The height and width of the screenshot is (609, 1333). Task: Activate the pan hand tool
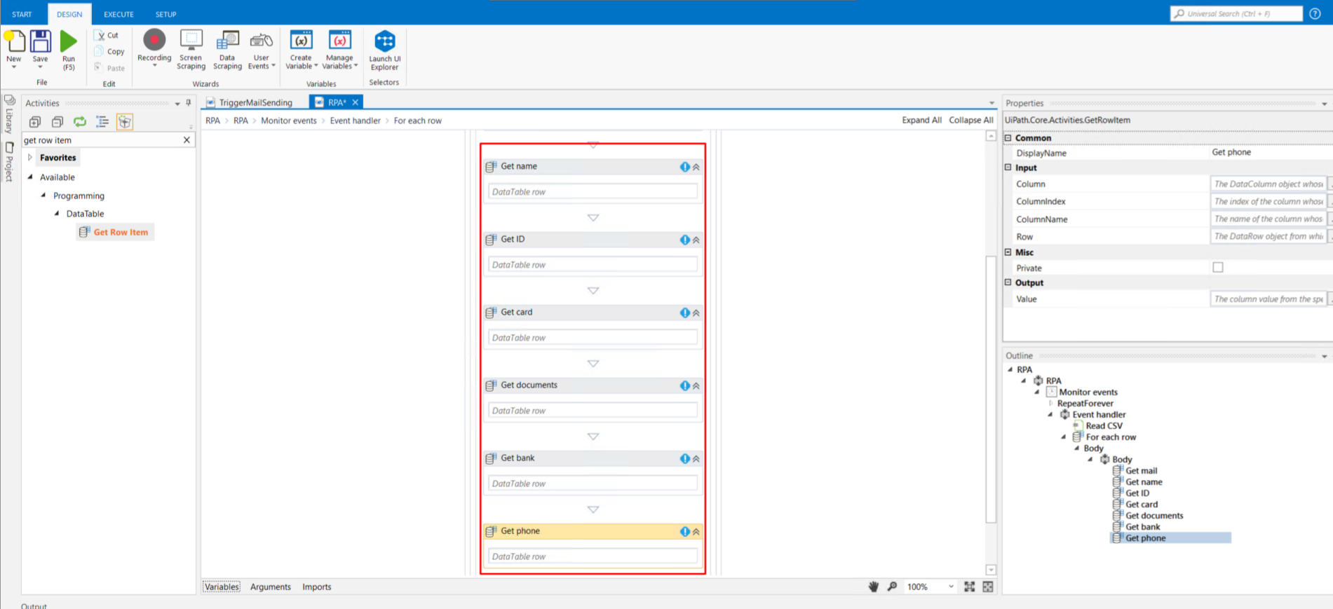(x=874, y=587)
